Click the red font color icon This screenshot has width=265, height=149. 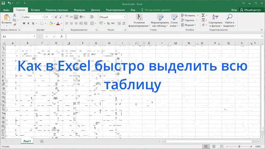[58, 23]
